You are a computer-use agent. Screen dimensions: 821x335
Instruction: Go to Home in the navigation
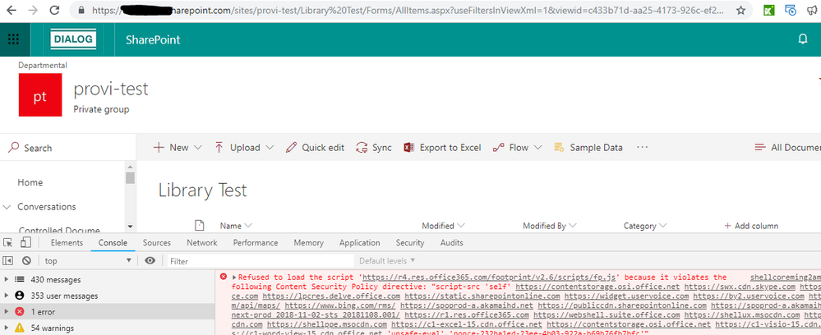point(30,182)
